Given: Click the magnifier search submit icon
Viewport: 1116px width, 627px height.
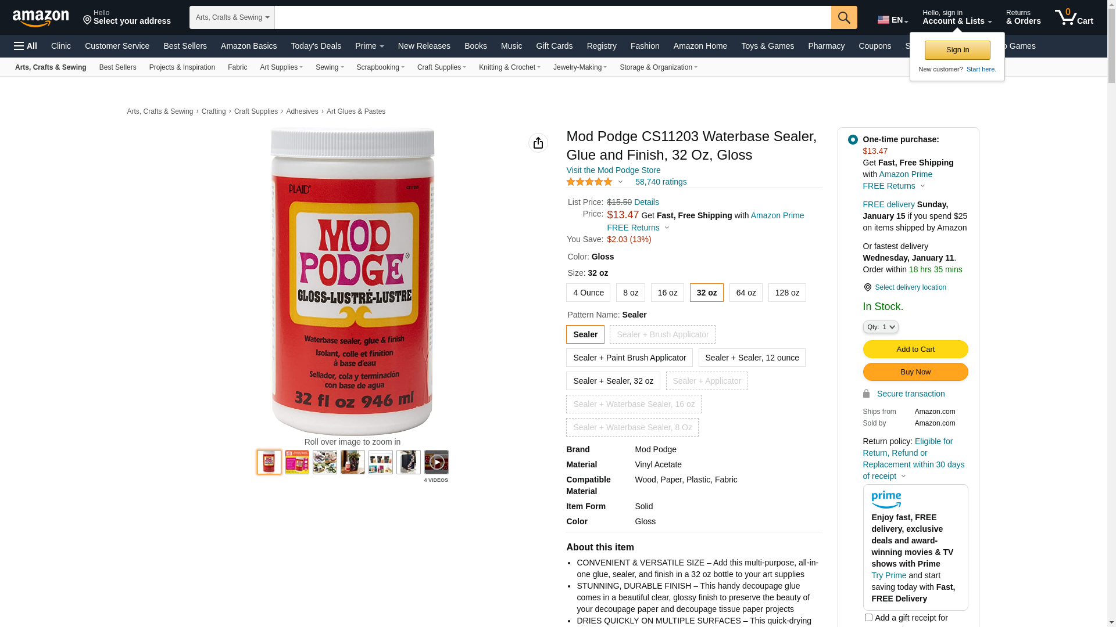Looking at the screenshot, I should (x=844, y=17).
